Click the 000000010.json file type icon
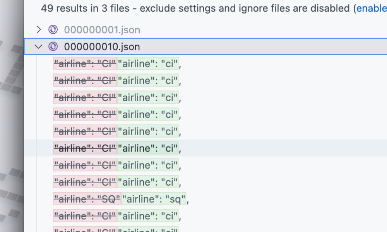 point(53,47)
